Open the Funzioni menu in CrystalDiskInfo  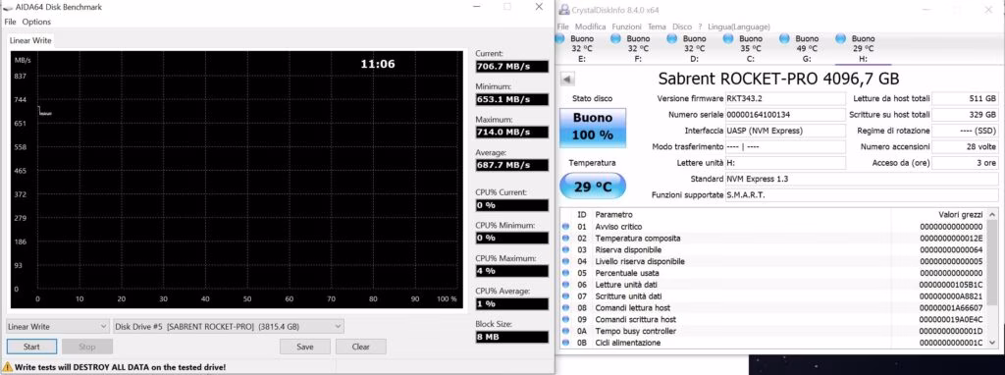point(626,27)
